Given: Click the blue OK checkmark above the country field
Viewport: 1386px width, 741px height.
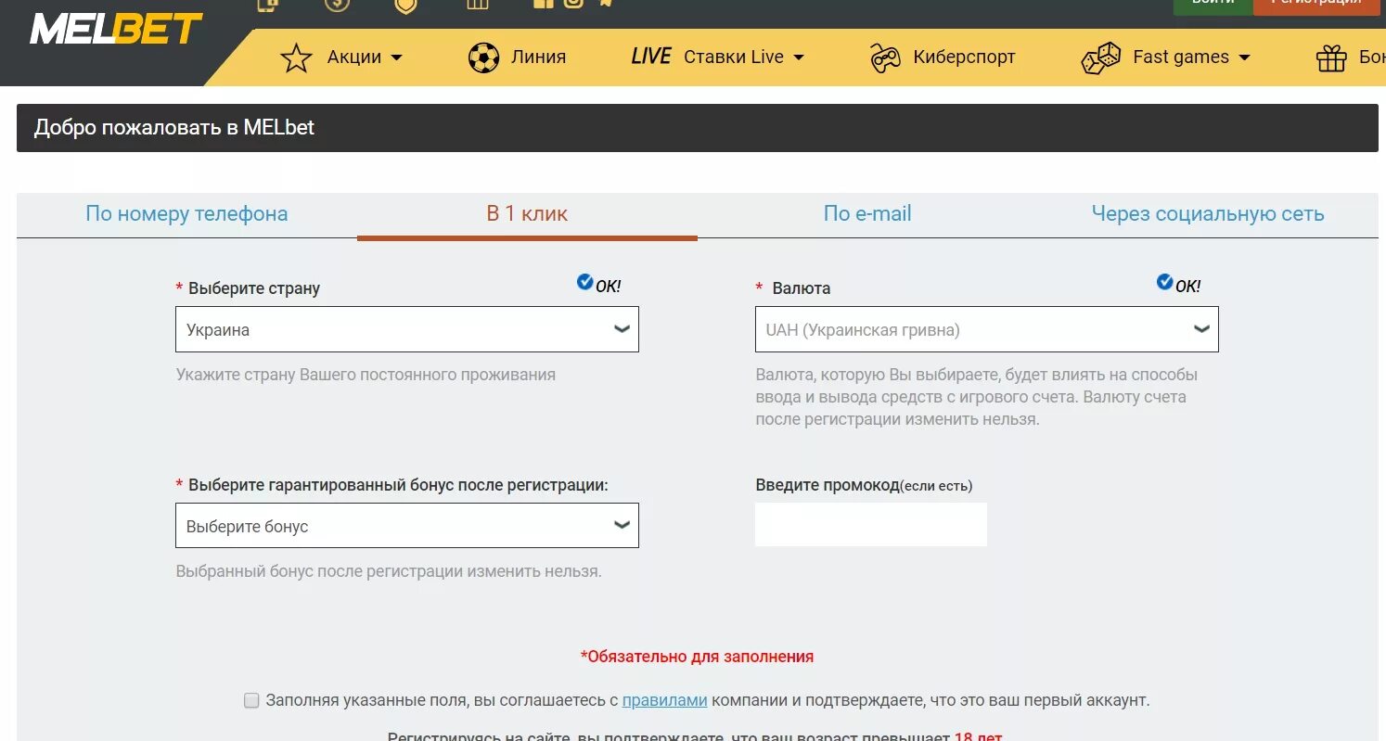Looking at the screenshot, I should click(584, 282).
